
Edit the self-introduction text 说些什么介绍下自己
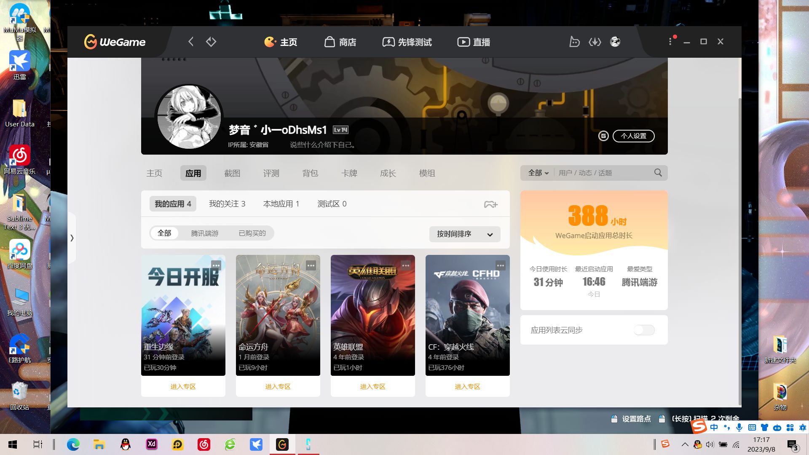[x=324, y=145]
